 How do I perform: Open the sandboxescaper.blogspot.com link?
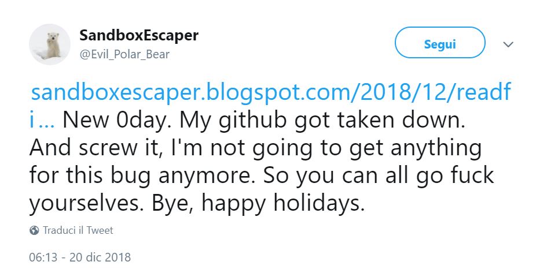(x=270, y=92)
